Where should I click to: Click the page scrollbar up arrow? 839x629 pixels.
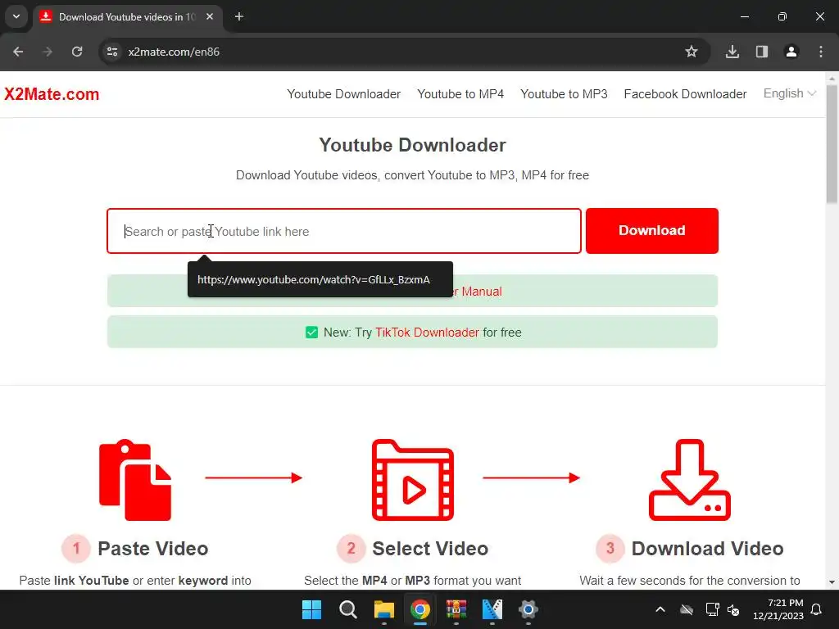(832, 79)
